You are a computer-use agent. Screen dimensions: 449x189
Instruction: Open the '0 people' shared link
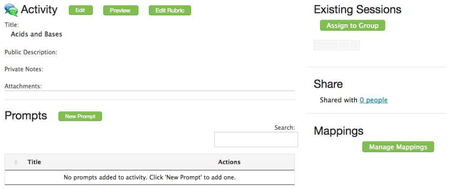(x=373, y=100)
